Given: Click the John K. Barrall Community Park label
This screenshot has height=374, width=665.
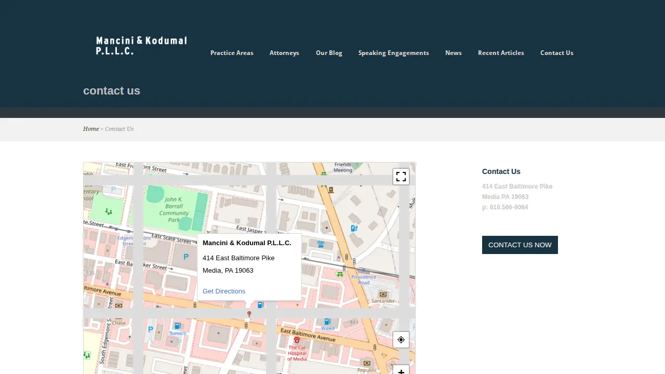Looking at the screenshot, I should pos(174,209).
